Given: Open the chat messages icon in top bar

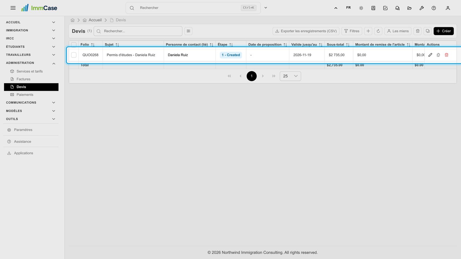Looking at the screenshot, I should point(397,8).
